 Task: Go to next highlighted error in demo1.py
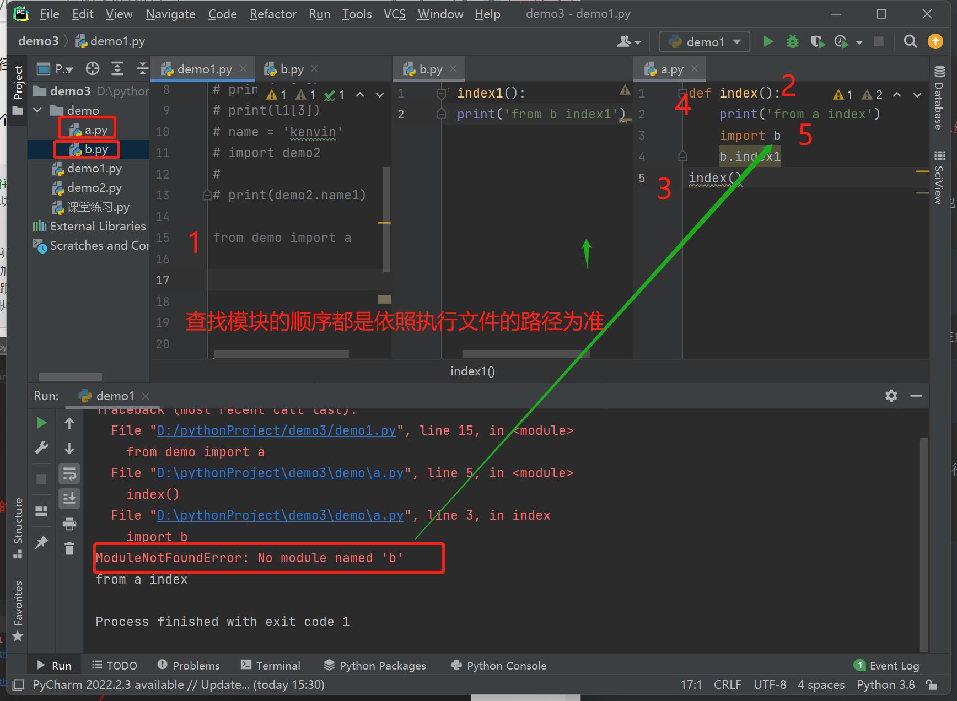(380, 95)
